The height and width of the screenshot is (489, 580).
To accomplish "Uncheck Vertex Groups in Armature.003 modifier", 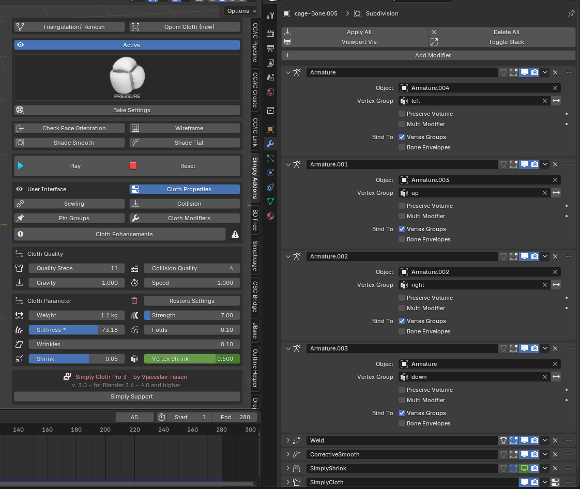I will (402, 413).
